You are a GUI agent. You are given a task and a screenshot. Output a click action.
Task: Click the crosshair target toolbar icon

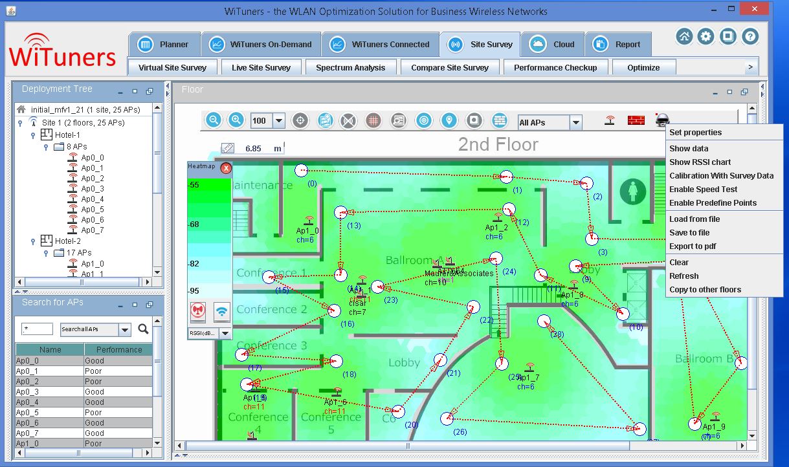pyautogui.click(x=300, y=120)
